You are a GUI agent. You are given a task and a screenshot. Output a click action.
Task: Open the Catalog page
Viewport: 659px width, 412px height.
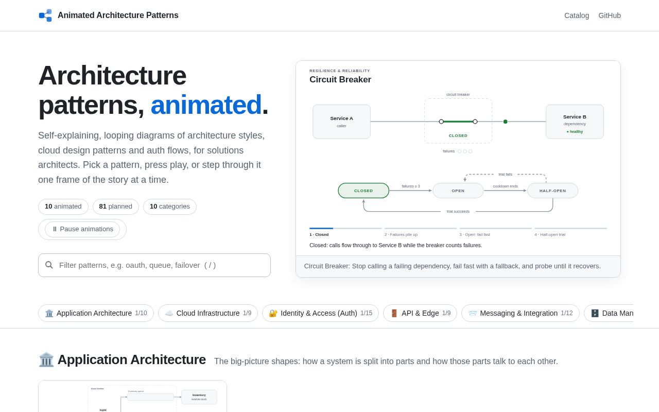click(x=577, y=15)
